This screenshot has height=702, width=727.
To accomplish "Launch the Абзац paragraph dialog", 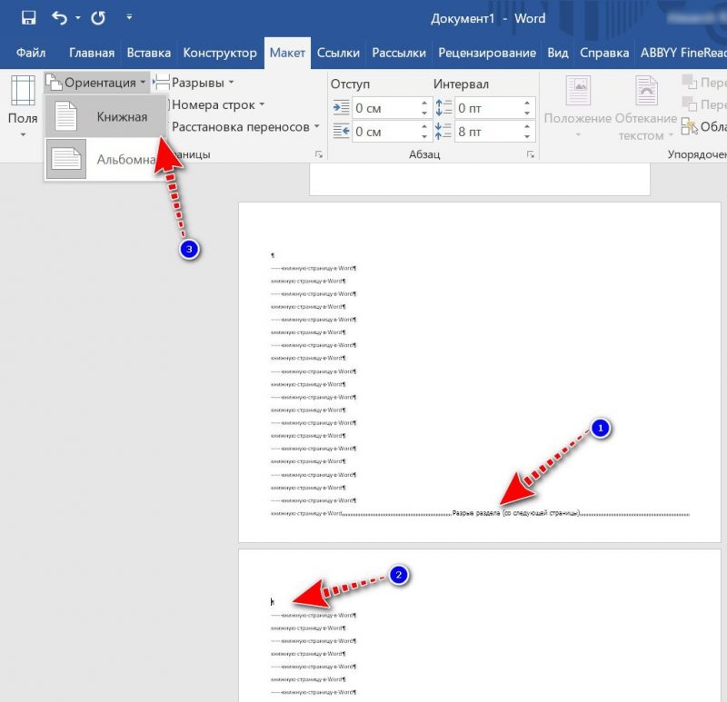I will click(531, 154).
